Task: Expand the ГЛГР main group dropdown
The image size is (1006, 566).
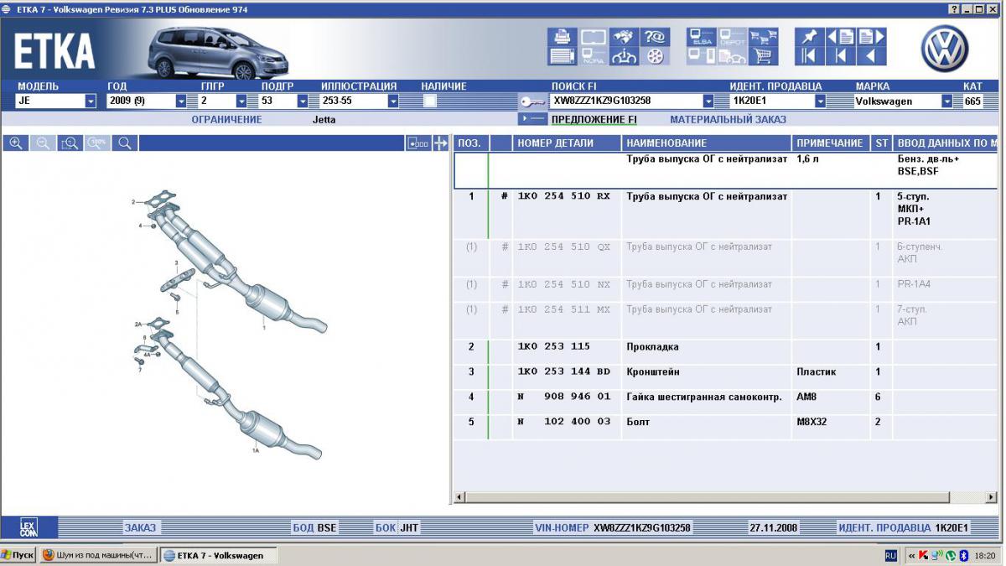Action: pyautogui.click(x=241, y=101)
